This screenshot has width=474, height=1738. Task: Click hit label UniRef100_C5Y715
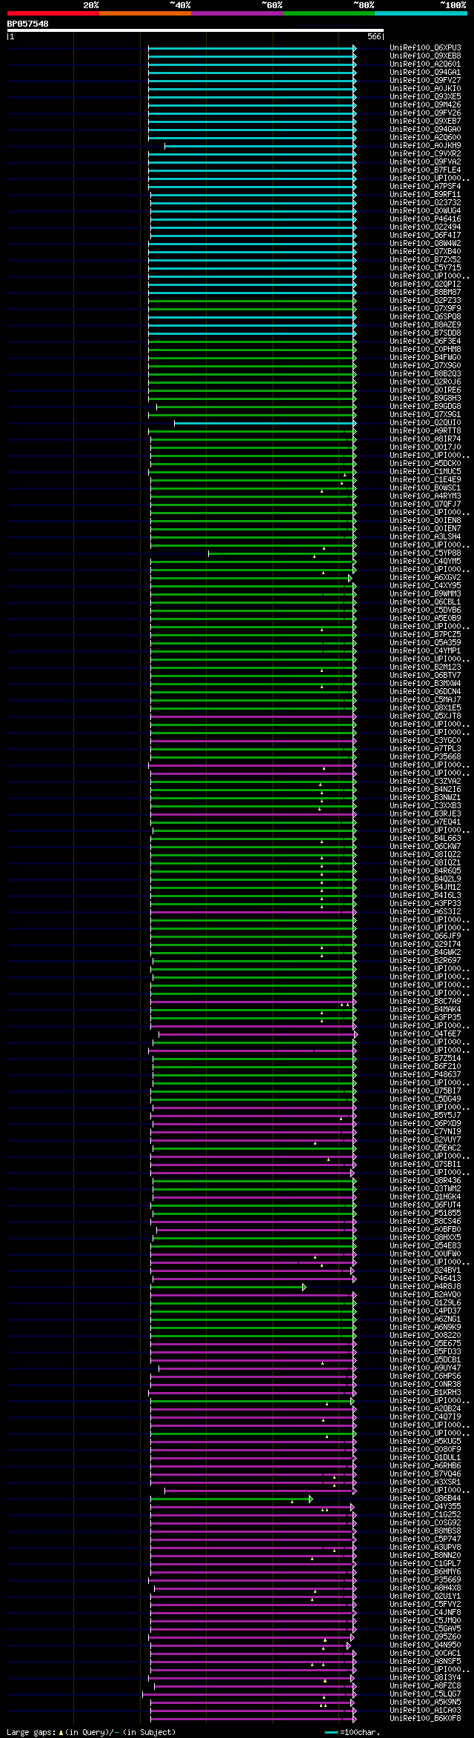(x=425, y=267)
